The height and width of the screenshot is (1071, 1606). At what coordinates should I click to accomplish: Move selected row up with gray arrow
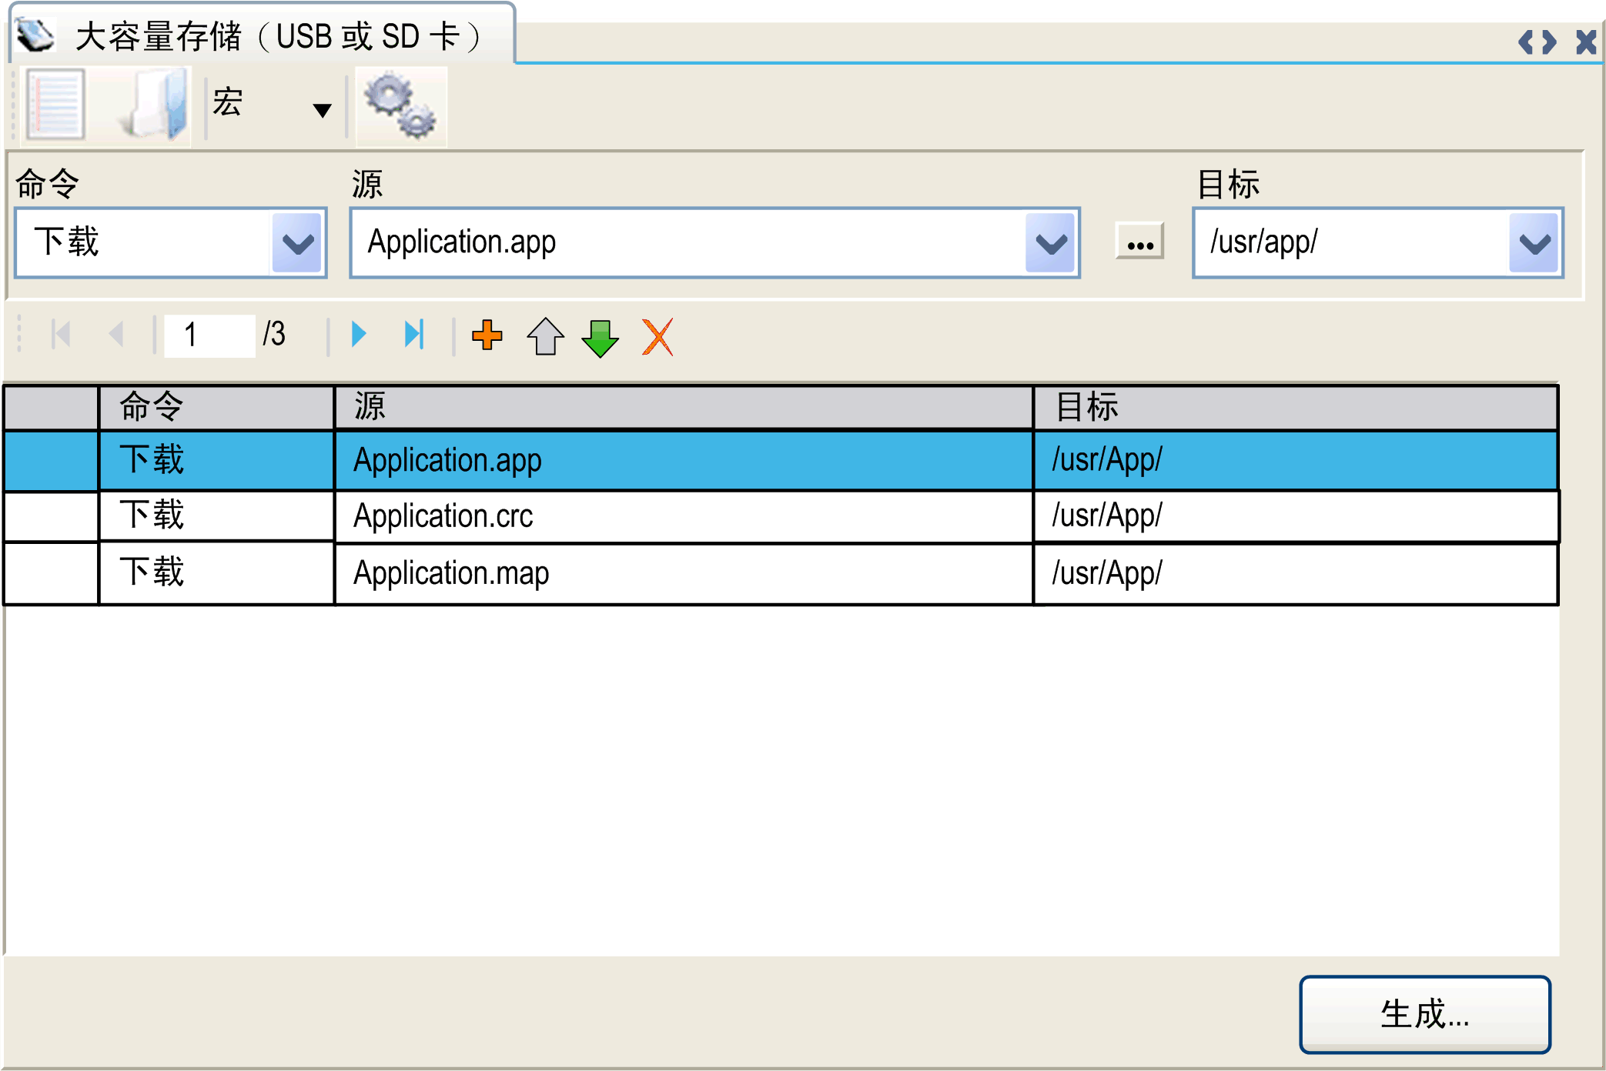pos(545,336)
